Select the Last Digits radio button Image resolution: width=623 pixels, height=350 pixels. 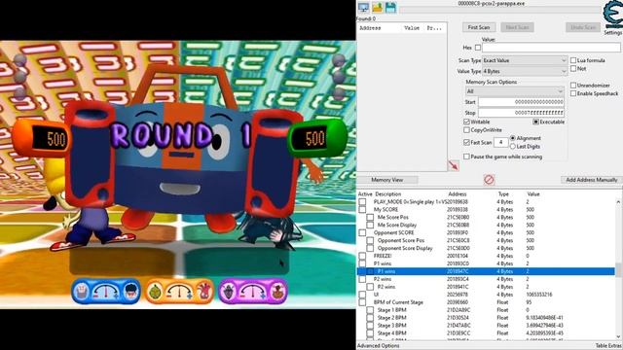513,147
